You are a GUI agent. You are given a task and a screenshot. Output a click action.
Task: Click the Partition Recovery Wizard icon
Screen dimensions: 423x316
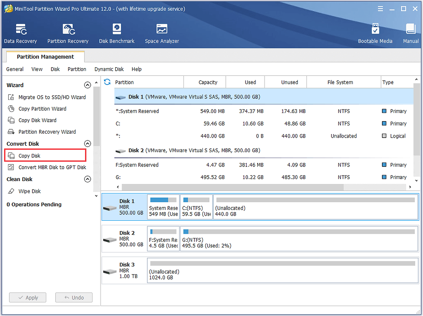[11, 132]
